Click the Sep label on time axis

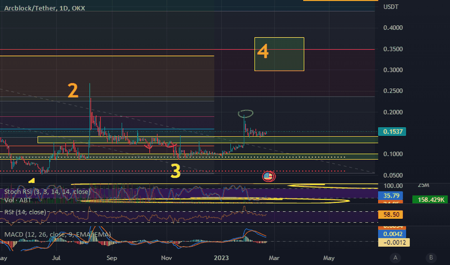coord(112,258)
